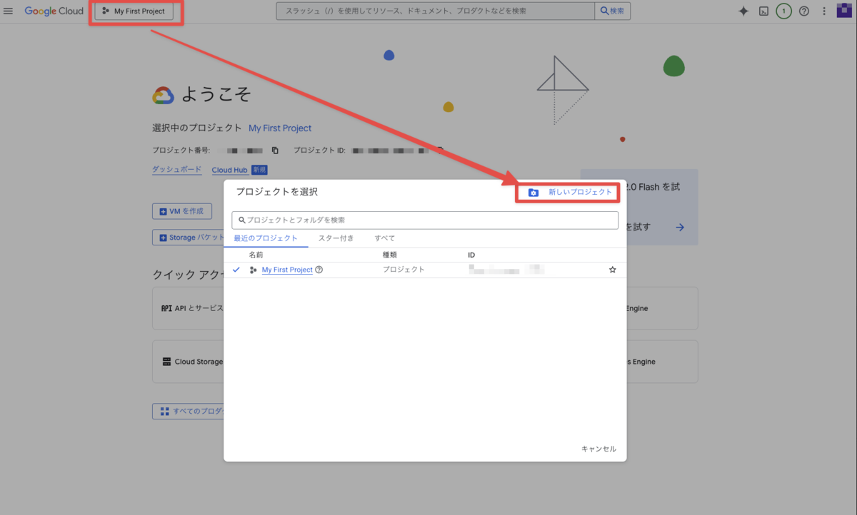Image resolution: width=857 pixels, height=515 pixels.
Task: Copy the project number icon
Action: point(275,151)
